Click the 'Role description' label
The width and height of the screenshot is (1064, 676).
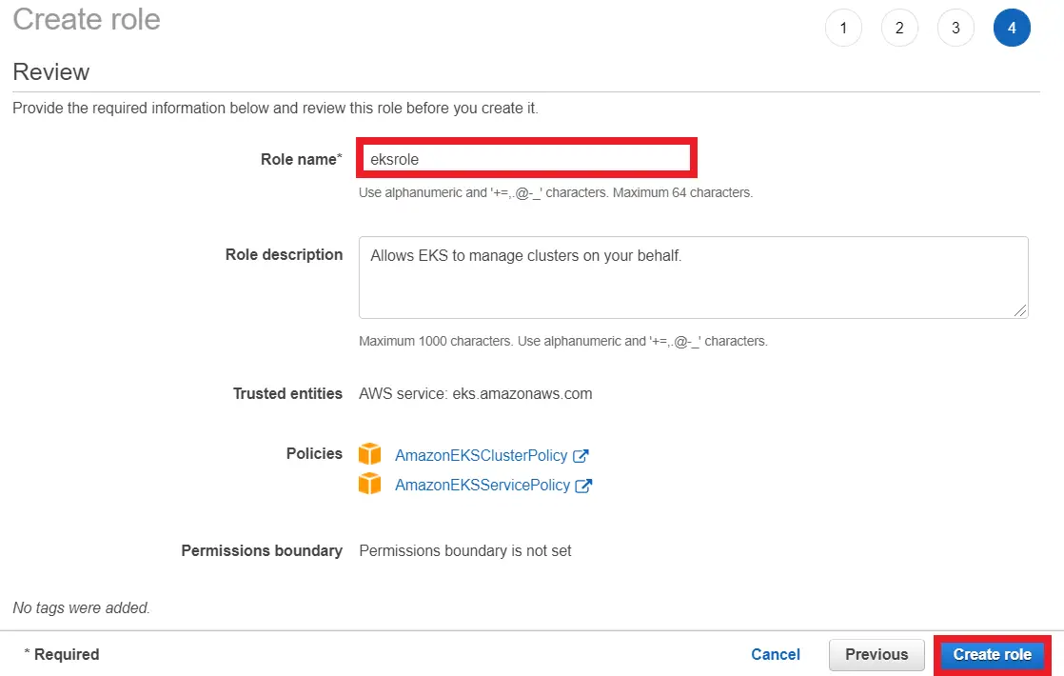284,254
